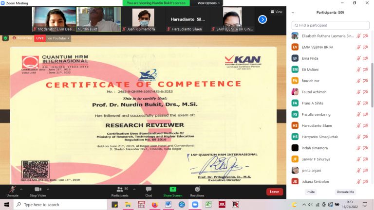Click Frans A Sihite's video-off icon
Image resolution: width=374 pixels, height=210 pixels.
365,103
